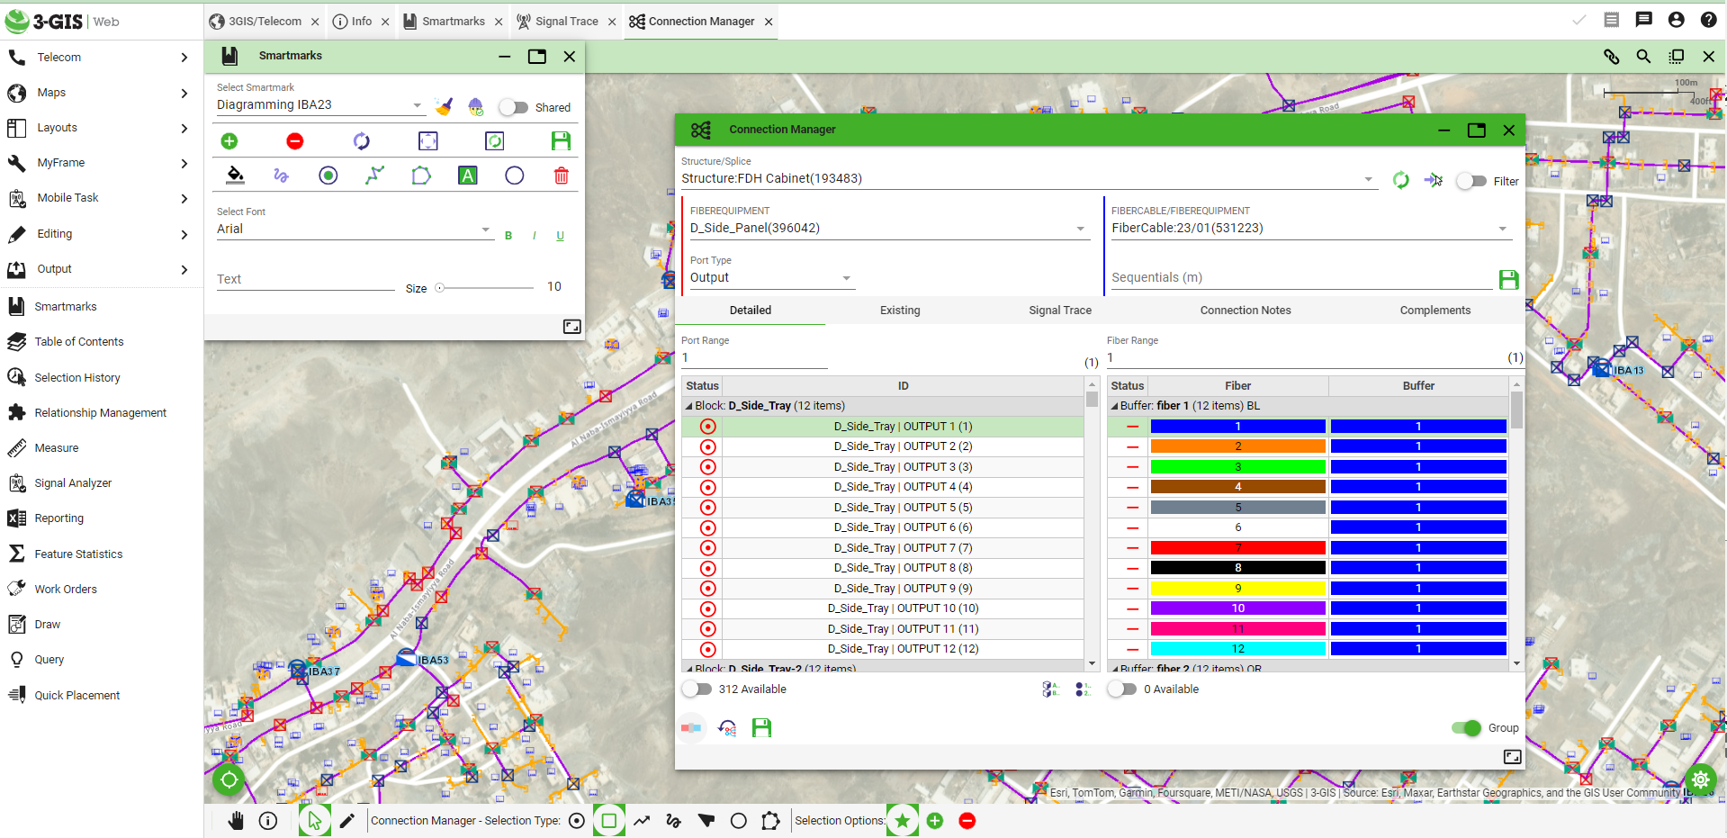Refresh the Structure/Splice selection

point(1400,180)
